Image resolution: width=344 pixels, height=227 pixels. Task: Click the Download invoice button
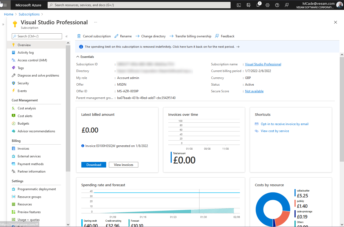click(x=94, y=165)
